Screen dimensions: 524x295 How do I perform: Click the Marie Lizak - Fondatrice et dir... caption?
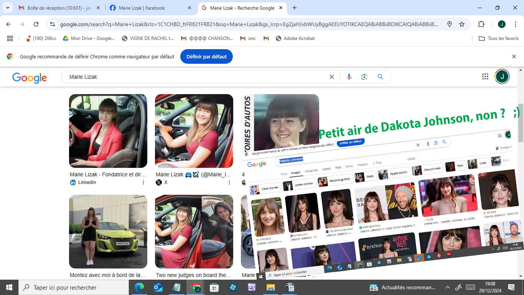[108, 174]
